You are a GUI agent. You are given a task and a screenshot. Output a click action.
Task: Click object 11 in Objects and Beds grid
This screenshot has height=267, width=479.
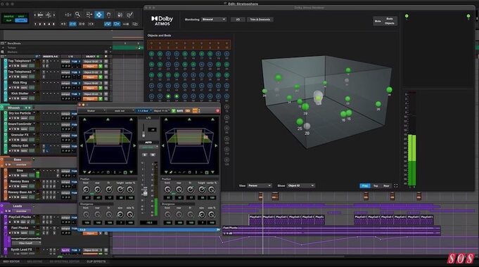151,54
